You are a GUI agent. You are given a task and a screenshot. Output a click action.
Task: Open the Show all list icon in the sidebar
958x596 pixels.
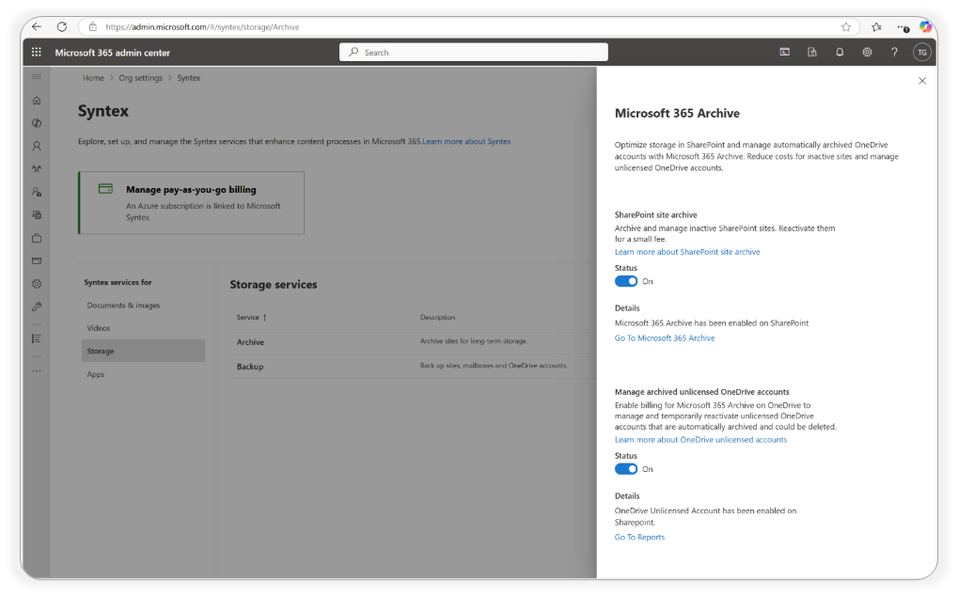click(x=37, y=338)
